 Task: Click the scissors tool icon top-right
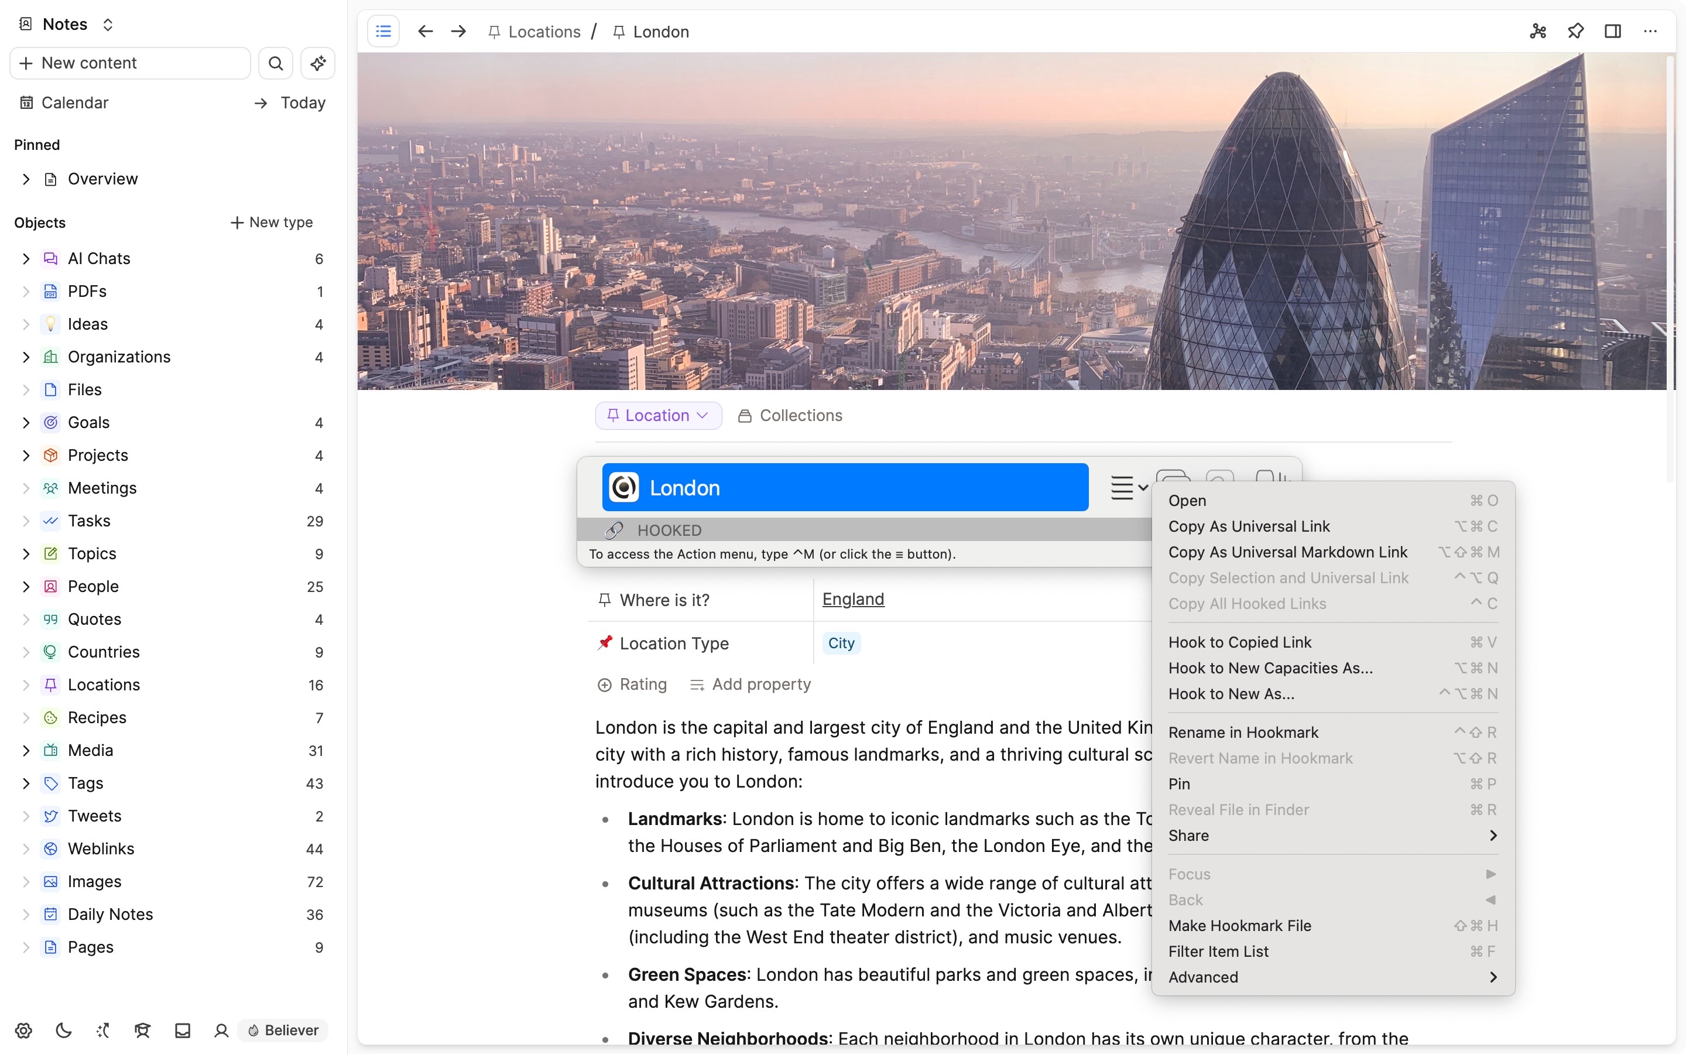[1538, 30]
